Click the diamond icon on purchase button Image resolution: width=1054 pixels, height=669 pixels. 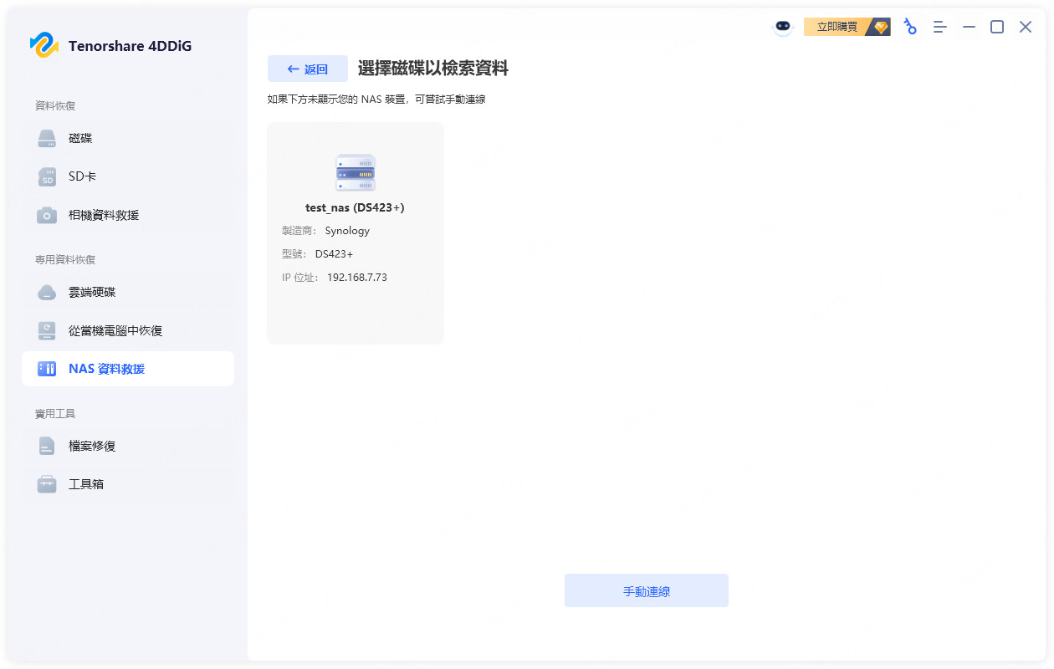click(880, 27)
